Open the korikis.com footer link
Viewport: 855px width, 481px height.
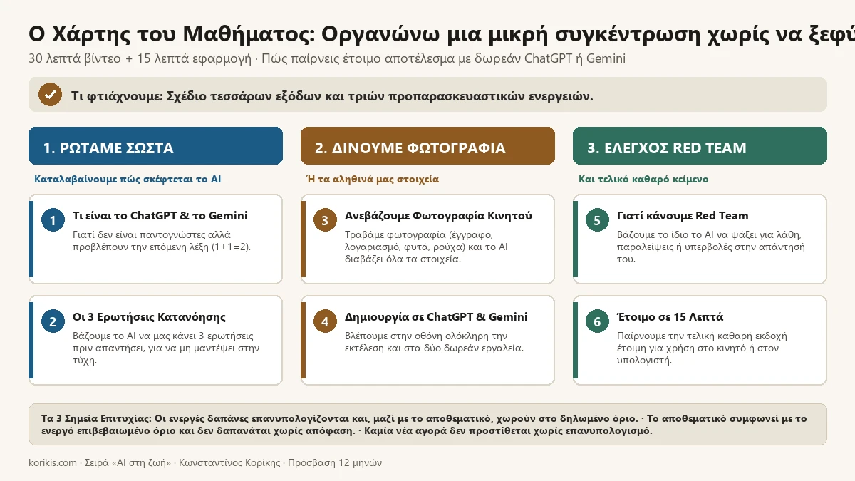tap(52, 462)
